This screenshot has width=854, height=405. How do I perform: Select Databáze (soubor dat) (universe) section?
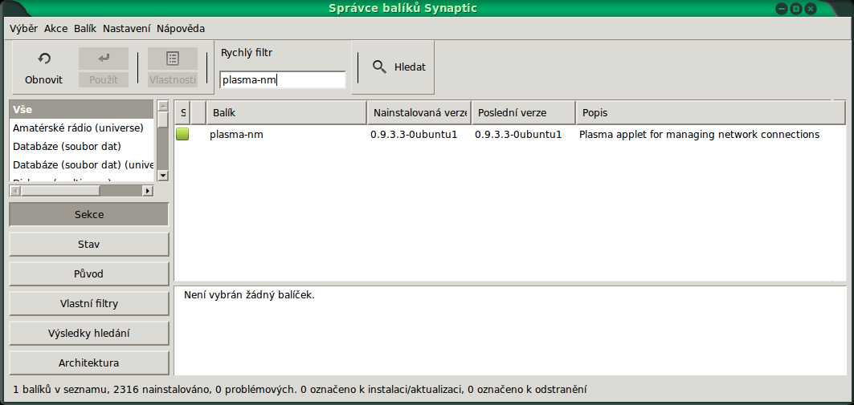coord(82,164)
